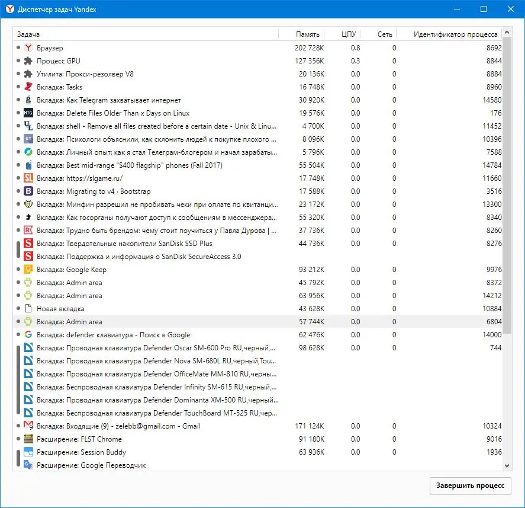Screen dimensions: 525x508
Task: Click the Bootstrap B favicon
Action: pyautogui.click(x=28, y=191)
